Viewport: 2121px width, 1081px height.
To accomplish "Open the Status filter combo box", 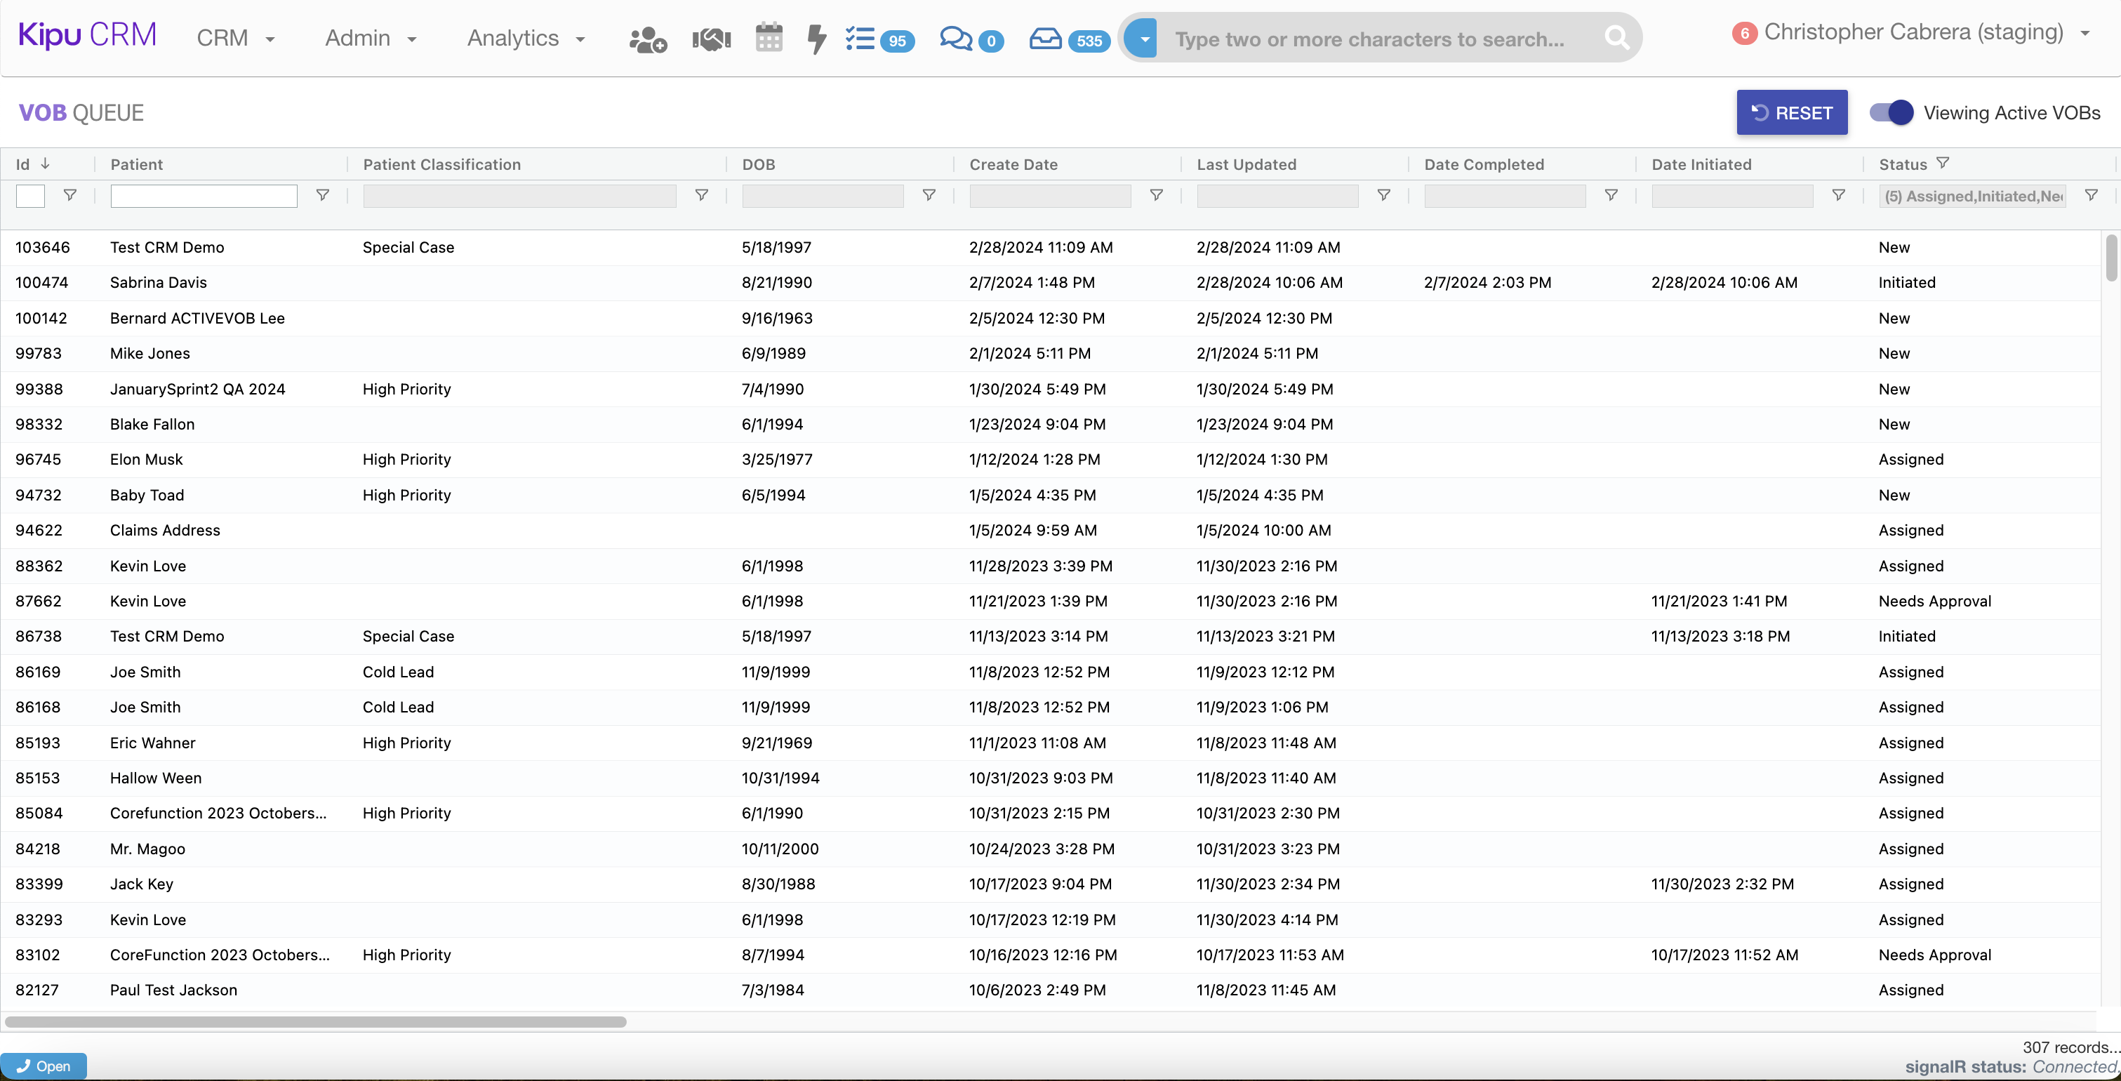I will [1973, 196].
